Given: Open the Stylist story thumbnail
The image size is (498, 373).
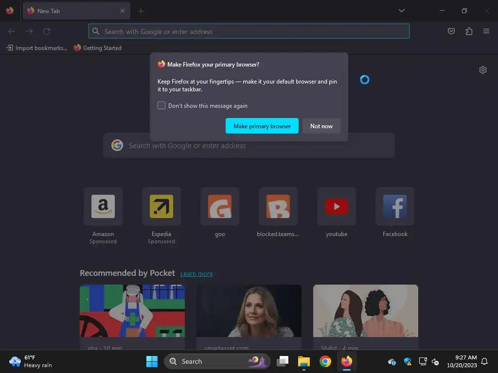Looking at the screenshot, I should click(366, 311).
